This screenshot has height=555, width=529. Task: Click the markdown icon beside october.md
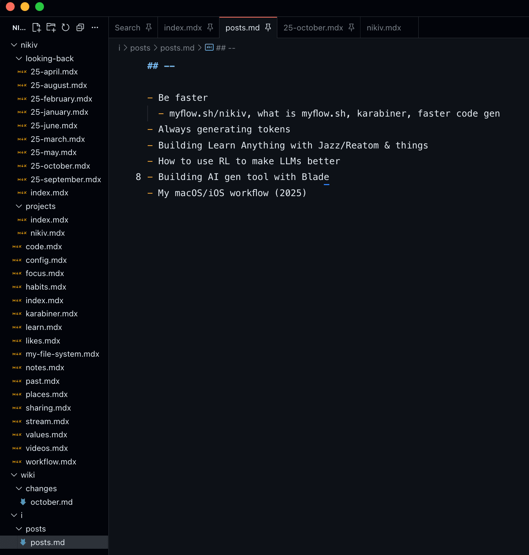(x=23, y=502)
